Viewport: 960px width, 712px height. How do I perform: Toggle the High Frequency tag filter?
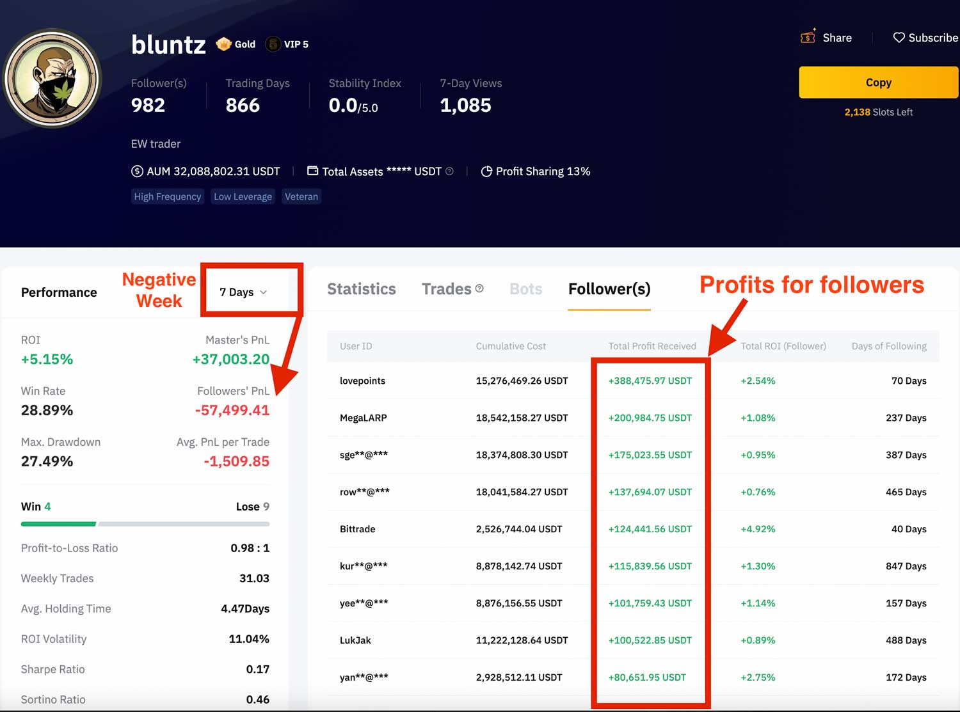point(167,196)
